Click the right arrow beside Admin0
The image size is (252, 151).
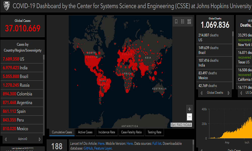[x=39, y=139]
